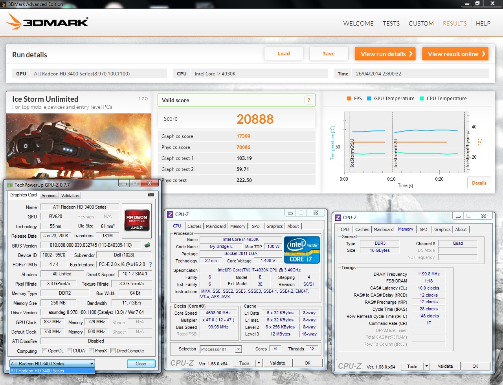Image resolution: width=503 pixels, height=385 pixels.
Task: Open the RESULTS tab in 3DMark
Action: (455, 23)
